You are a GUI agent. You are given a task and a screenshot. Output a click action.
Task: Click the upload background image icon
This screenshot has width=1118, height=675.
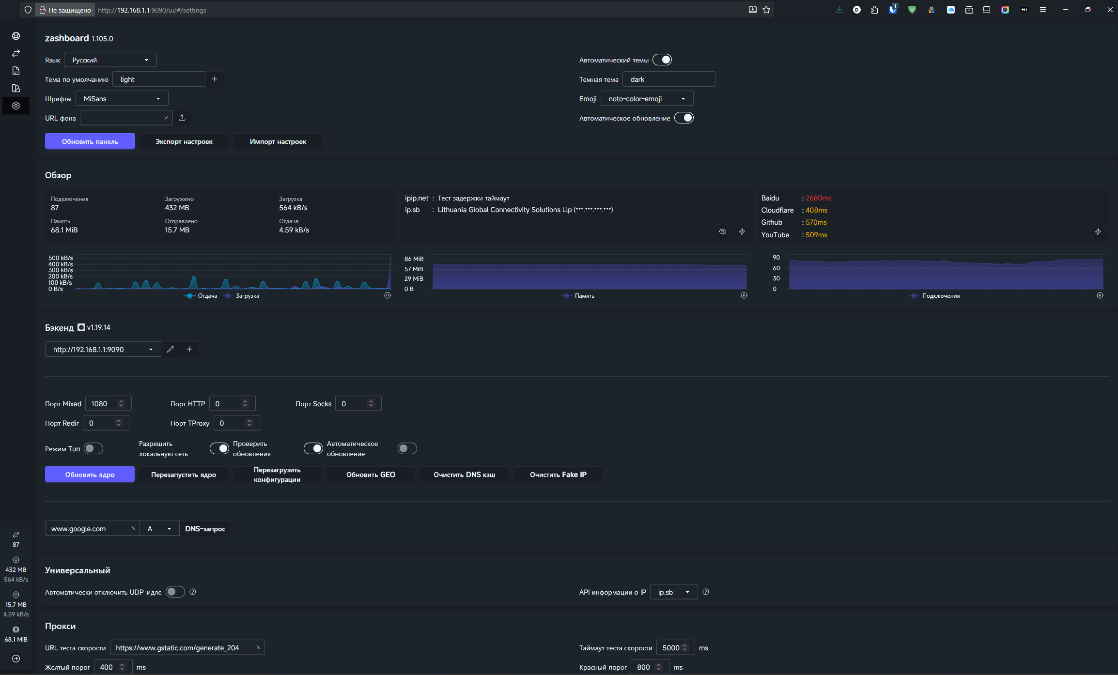click(182, 118)
